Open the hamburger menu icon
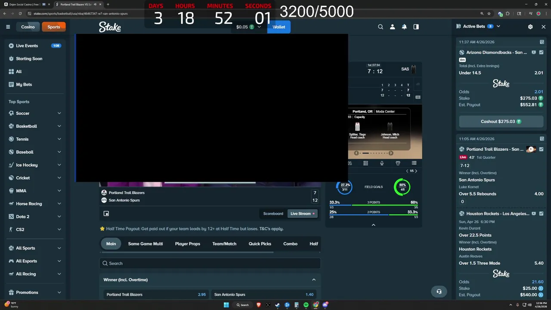Viewport: 551px width, 310px height. click(x=8, y=27)
